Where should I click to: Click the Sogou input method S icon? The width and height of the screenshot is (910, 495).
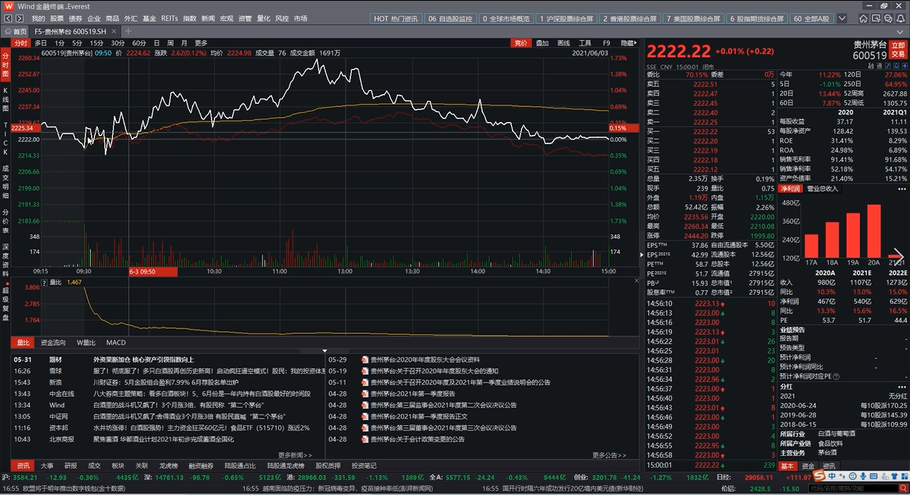(x=821, y=475)
